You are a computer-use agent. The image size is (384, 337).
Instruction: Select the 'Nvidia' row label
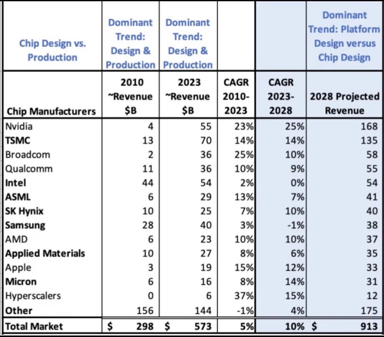[x=19, y=126]
